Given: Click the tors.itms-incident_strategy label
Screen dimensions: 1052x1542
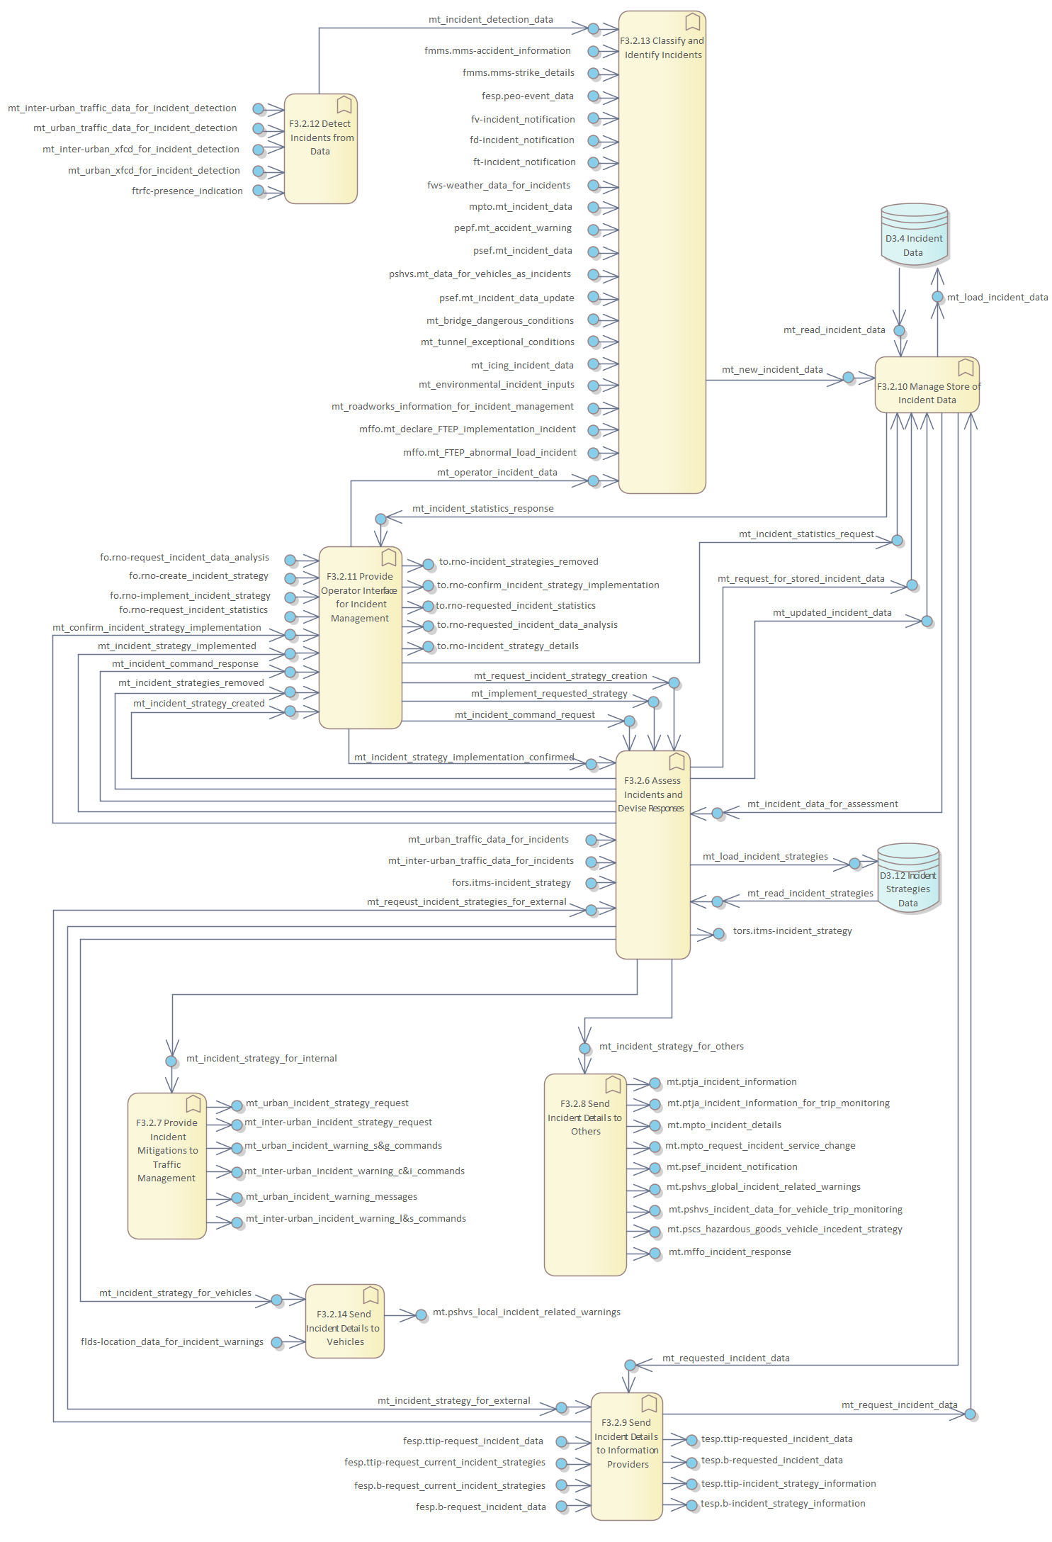Looking at the screenshot, I should click(792, 931).
